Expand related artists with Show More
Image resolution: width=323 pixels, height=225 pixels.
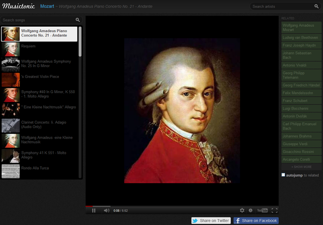tap(301, 167)
